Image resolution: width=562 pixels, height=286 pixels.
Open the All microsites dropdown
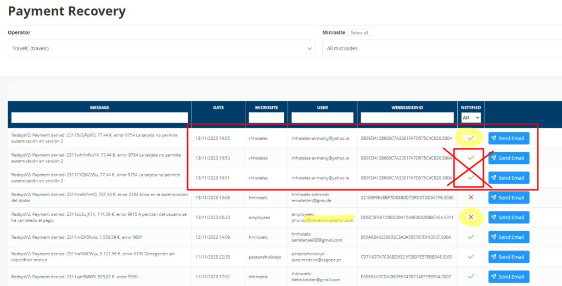coord(441,48)
